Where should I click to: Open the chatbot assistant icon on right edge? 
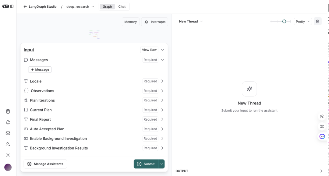tap(322, 136)
